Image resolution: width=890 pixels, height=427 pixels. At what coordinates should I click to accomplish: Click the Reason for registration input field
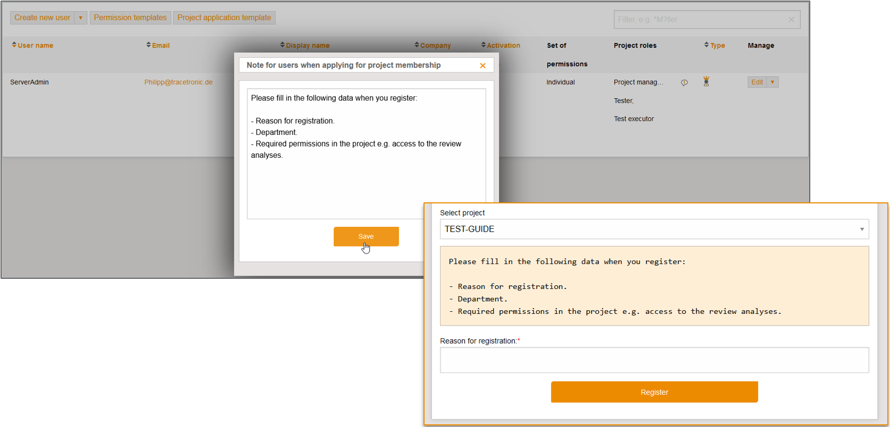pyautogui.click(x=654, y=360)
